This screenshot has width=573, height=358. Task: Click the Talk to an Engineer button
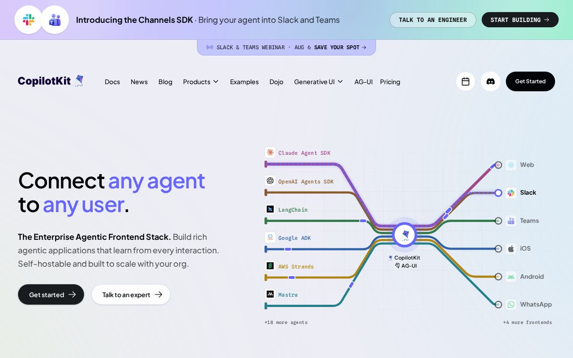pyautogui.click(x=433, y=20)
